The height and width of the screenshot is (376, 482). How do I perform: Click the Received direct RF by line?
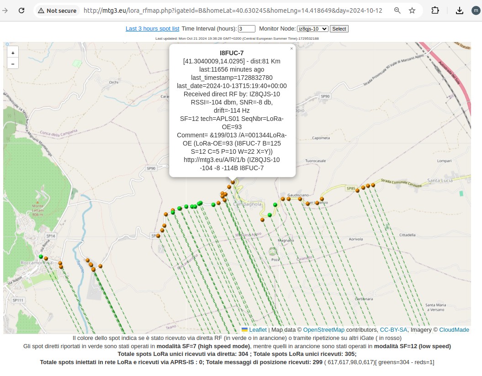click(x=232, y=94)
